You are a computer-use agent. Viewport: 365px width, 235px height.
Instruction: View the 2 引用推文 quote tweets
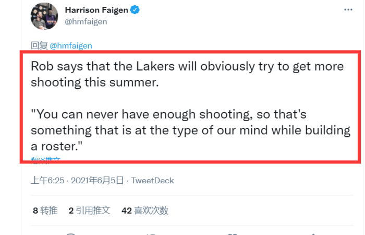[x=89, y=210]
